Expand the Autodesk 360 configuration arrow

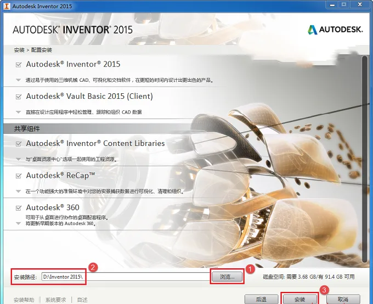[18, 223]
